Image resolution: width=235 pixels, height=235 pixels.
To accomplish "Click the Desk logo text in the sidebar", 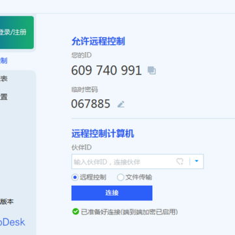I will pos(12,222).
